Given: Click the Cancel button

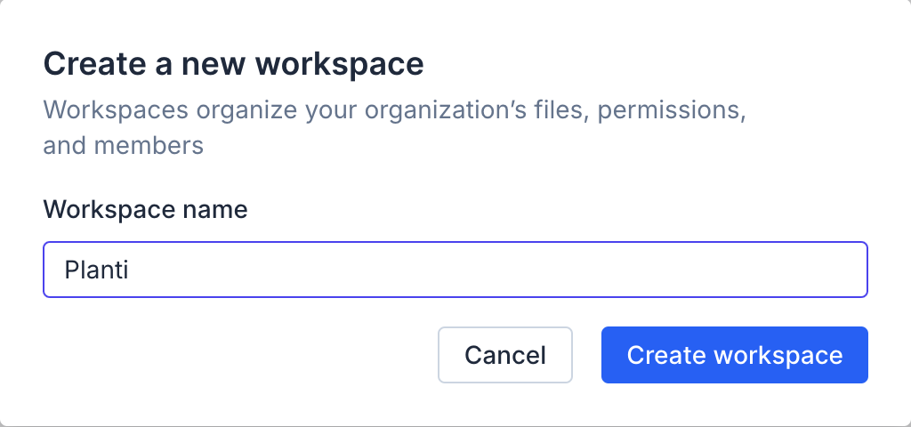Looking at the screenshot, I should click(x=505, y=355).
